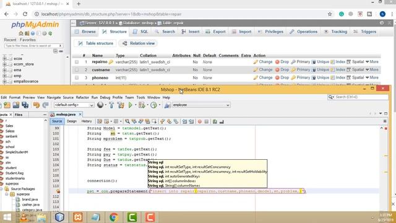Viewport: 396px width, 223px height.
Task: Click the Debug Project icon
Action: (x=142, y=105)
